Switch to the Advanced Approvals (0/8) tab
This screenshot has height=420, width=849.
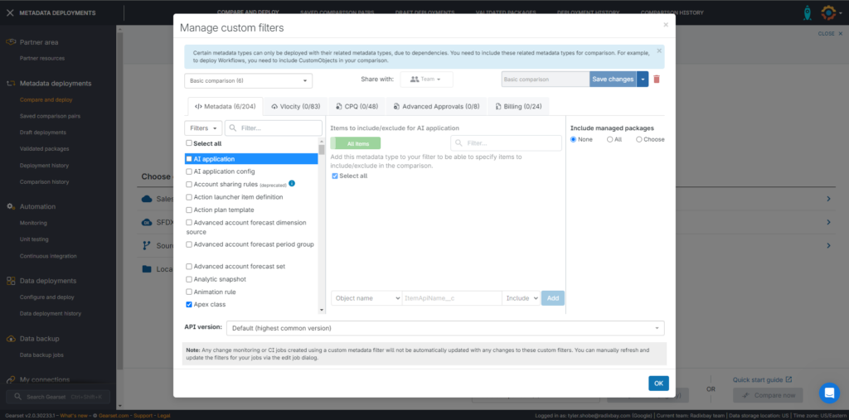pyautogui.click(x=436, y=107)
